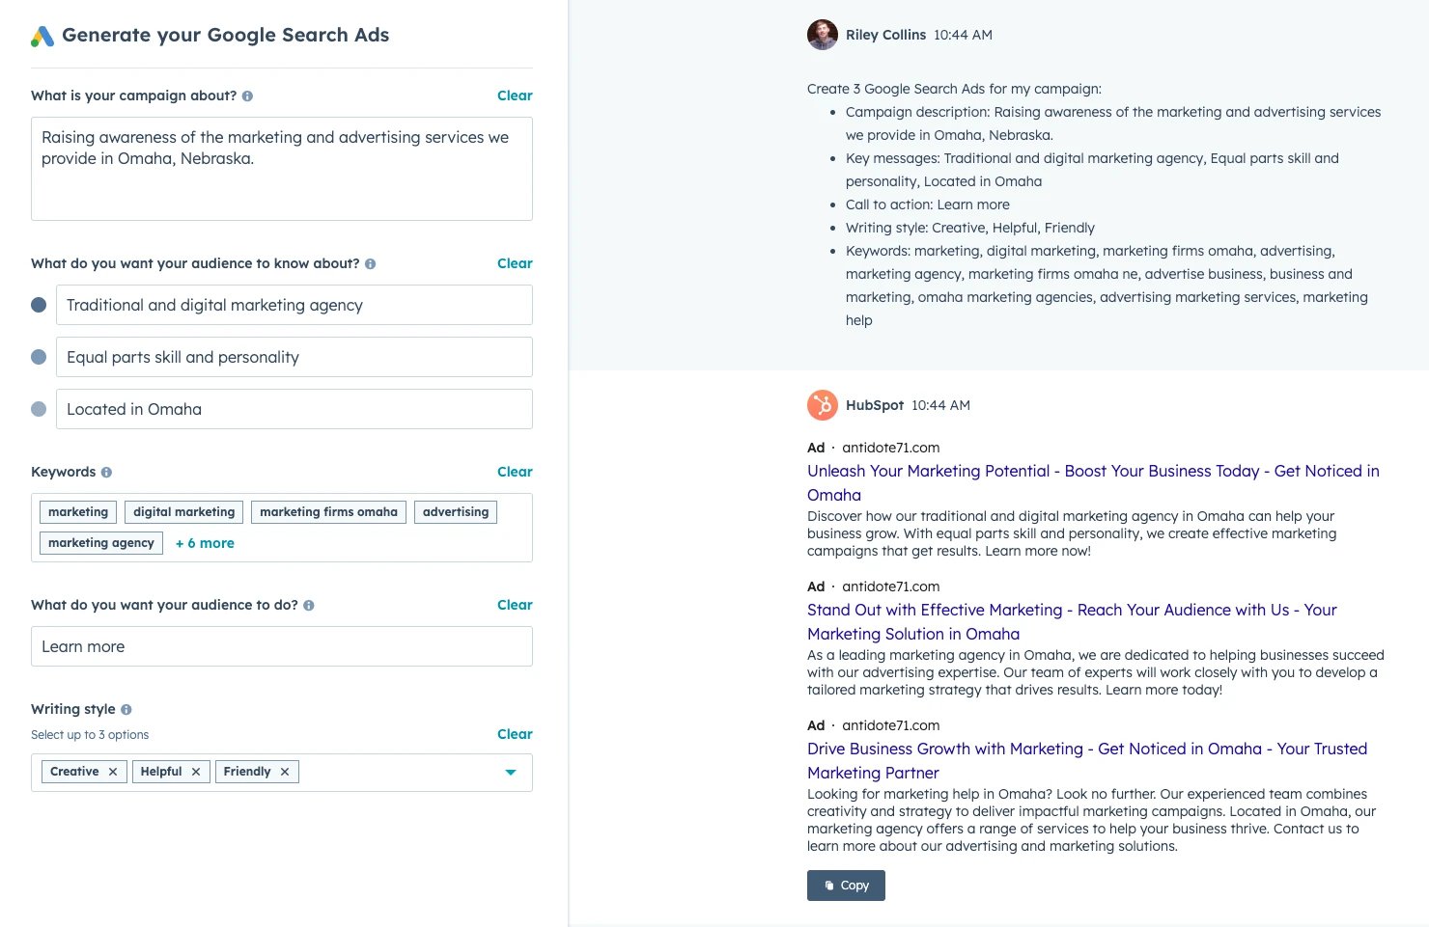Click the Riley Collins sender name
Screen dimensions: 1429x927
tap(885, 35)
